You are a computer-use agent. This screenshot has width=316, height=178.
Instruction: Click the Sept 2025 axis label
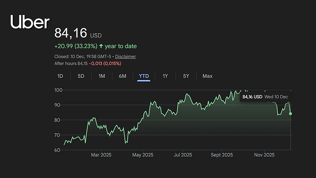tap(222, 155)
